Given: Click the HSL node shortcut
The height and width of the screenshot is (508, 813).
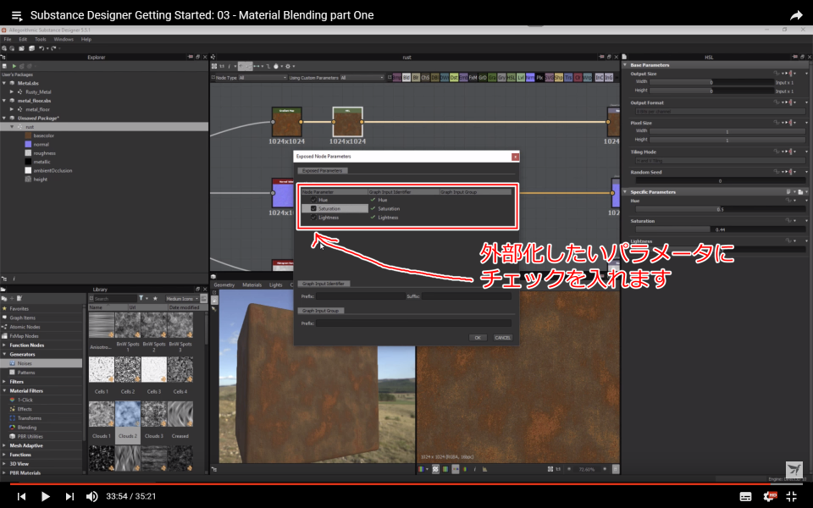Looking at the screenshot, I should tap(511, 78).
